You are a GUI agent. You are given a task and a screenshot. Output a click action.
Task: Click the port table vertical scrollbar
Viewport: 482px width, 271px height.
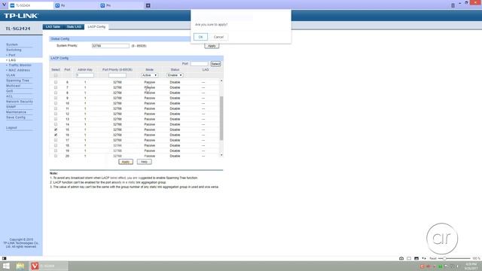(x=221, y=118)
